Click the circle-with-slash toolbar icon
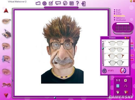The height and width of the screenshot is (100, 135). (x=65, y=3)
